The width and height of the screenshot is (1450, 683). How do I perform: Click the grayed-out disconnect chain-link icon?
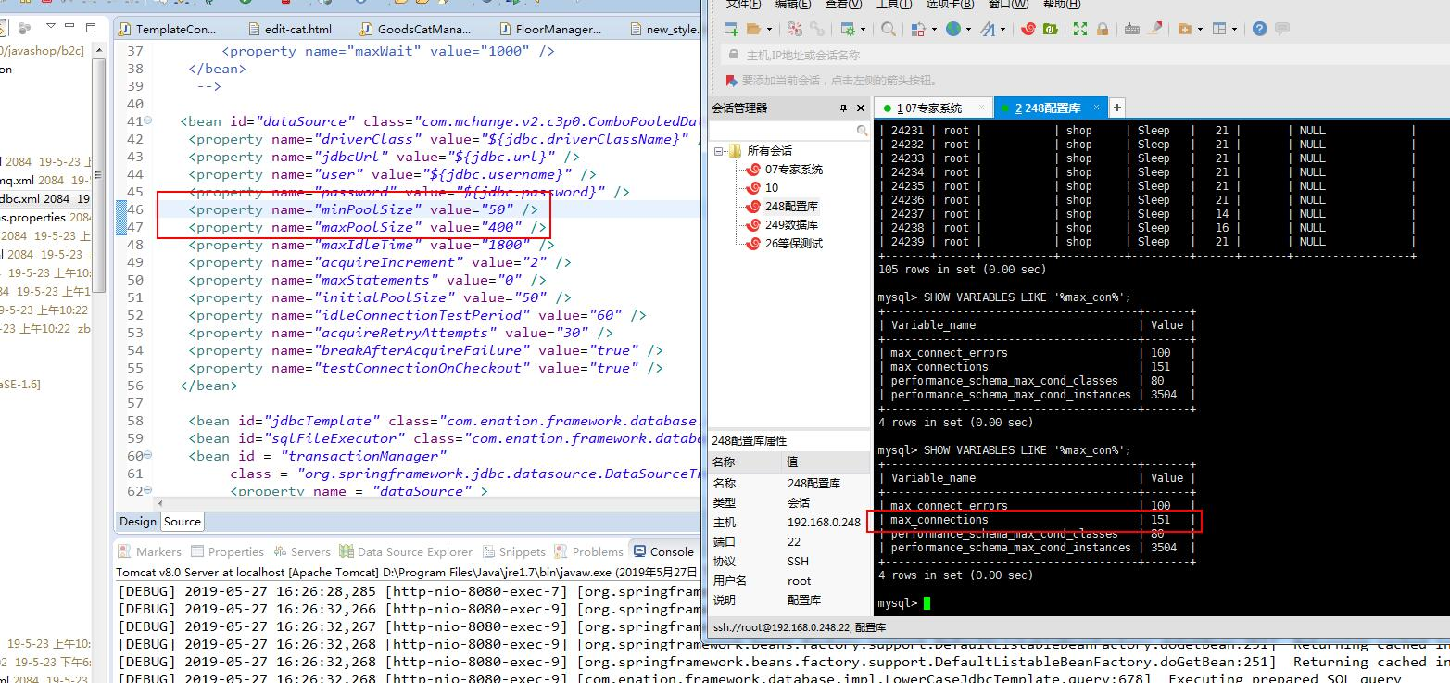coord(817,29)
